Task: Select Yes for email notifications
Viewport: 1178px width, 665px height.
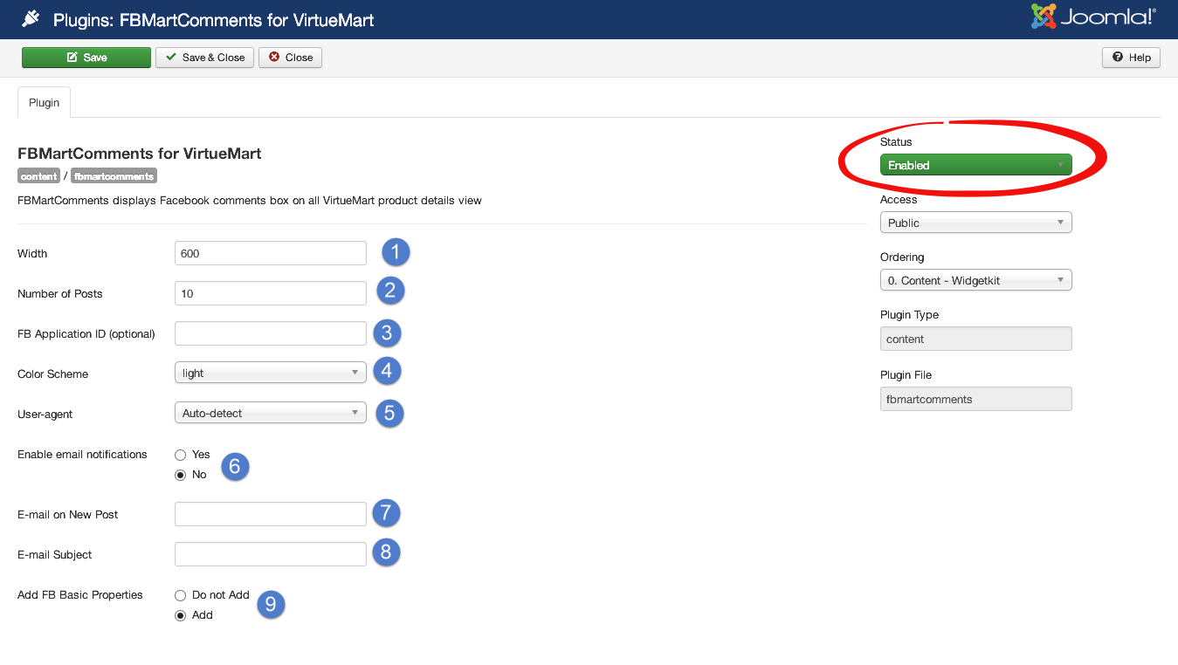Action: pyautogui.click(x=181, y=455)
